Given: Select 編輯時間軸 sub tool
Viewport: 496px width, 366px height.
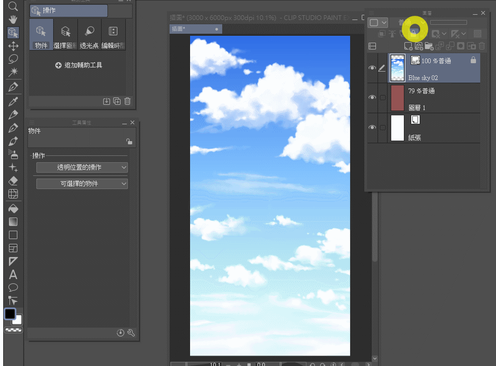Looking at the screenshot, I should 113,34.
